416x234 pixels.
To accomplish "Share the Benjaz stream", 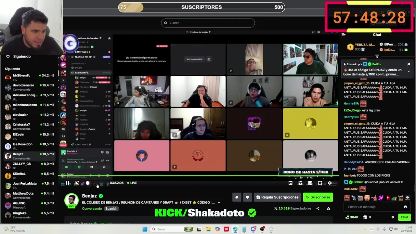I will point(318,208).
